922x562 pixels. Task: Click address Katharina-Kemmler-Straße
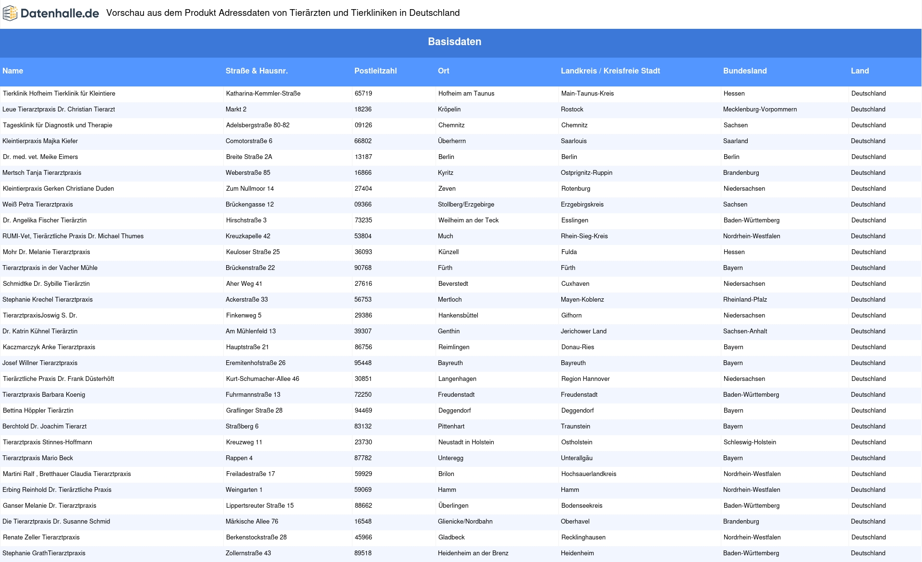[263, 94]
